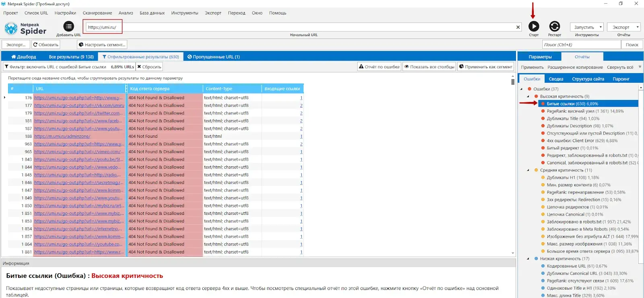
Task: Click the Export (Экспорт...) button below the logo
Action: coord(16,45)
